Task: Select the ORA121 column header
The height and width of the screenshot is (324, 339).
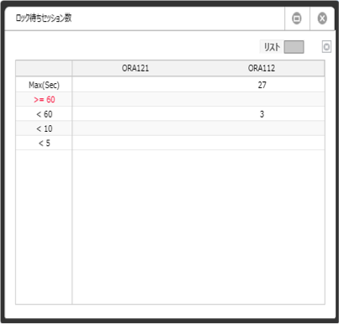Action: (135, 68)
